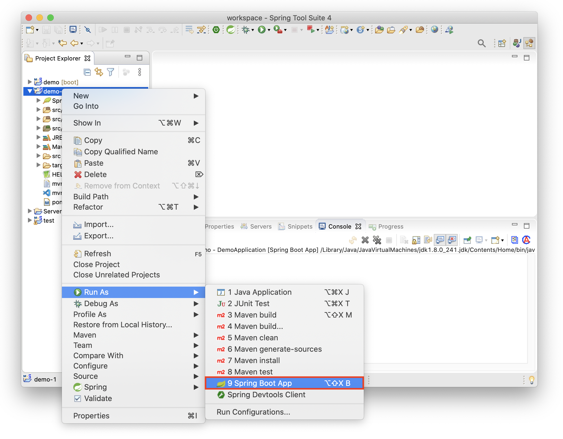This screenshot has height=439, width=563.
Task: Expand the Servers folder in tree
Action: coord(30,211)
